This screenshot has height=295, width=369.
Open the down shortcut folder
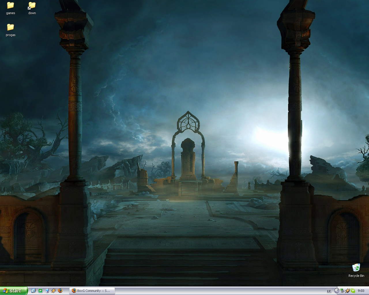click(x=32, y=8)
